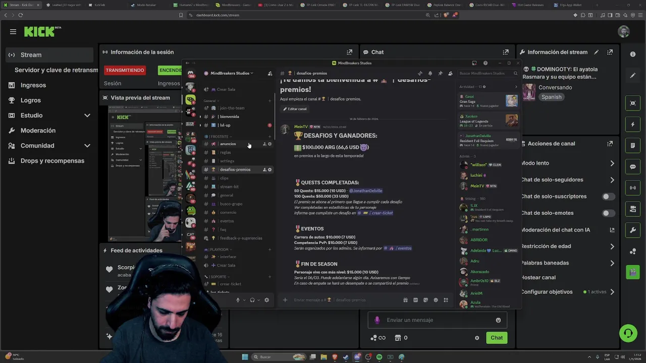Open the Kick profile avatar menu
The image size is (646, 363).
624,31
